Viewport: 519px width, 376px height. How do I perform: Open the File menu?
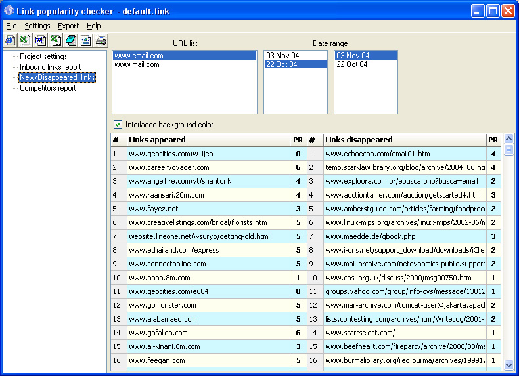tap(11, 26)
